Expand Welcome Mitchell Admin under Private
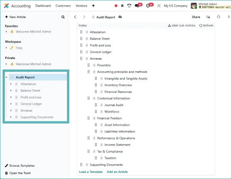 pyautogui.click(x=6, y=64)
